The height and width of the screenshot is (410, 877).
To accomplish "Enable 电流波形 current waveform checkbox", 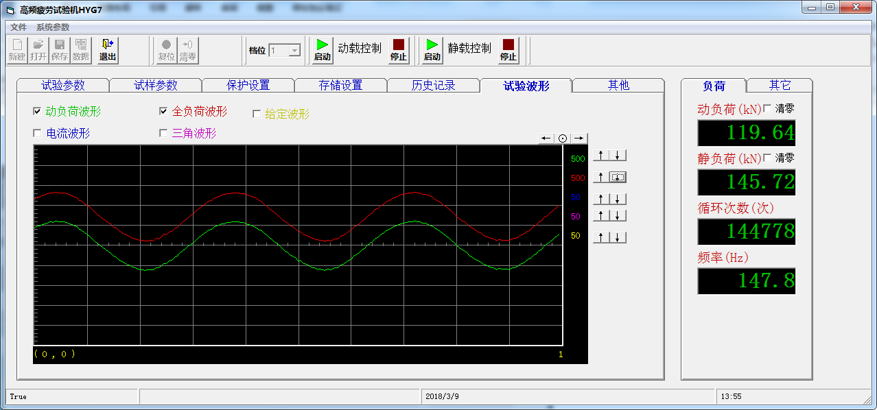I will 37,133.
